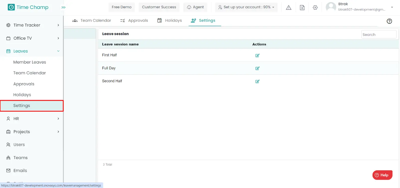Edit the Second Half leave session
Viewport: 400px width, 188px height.
point(257,81)
